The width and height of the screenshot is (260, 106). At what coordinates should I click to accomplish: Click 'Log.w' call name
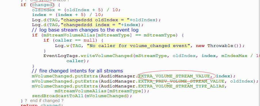(62, 46)
